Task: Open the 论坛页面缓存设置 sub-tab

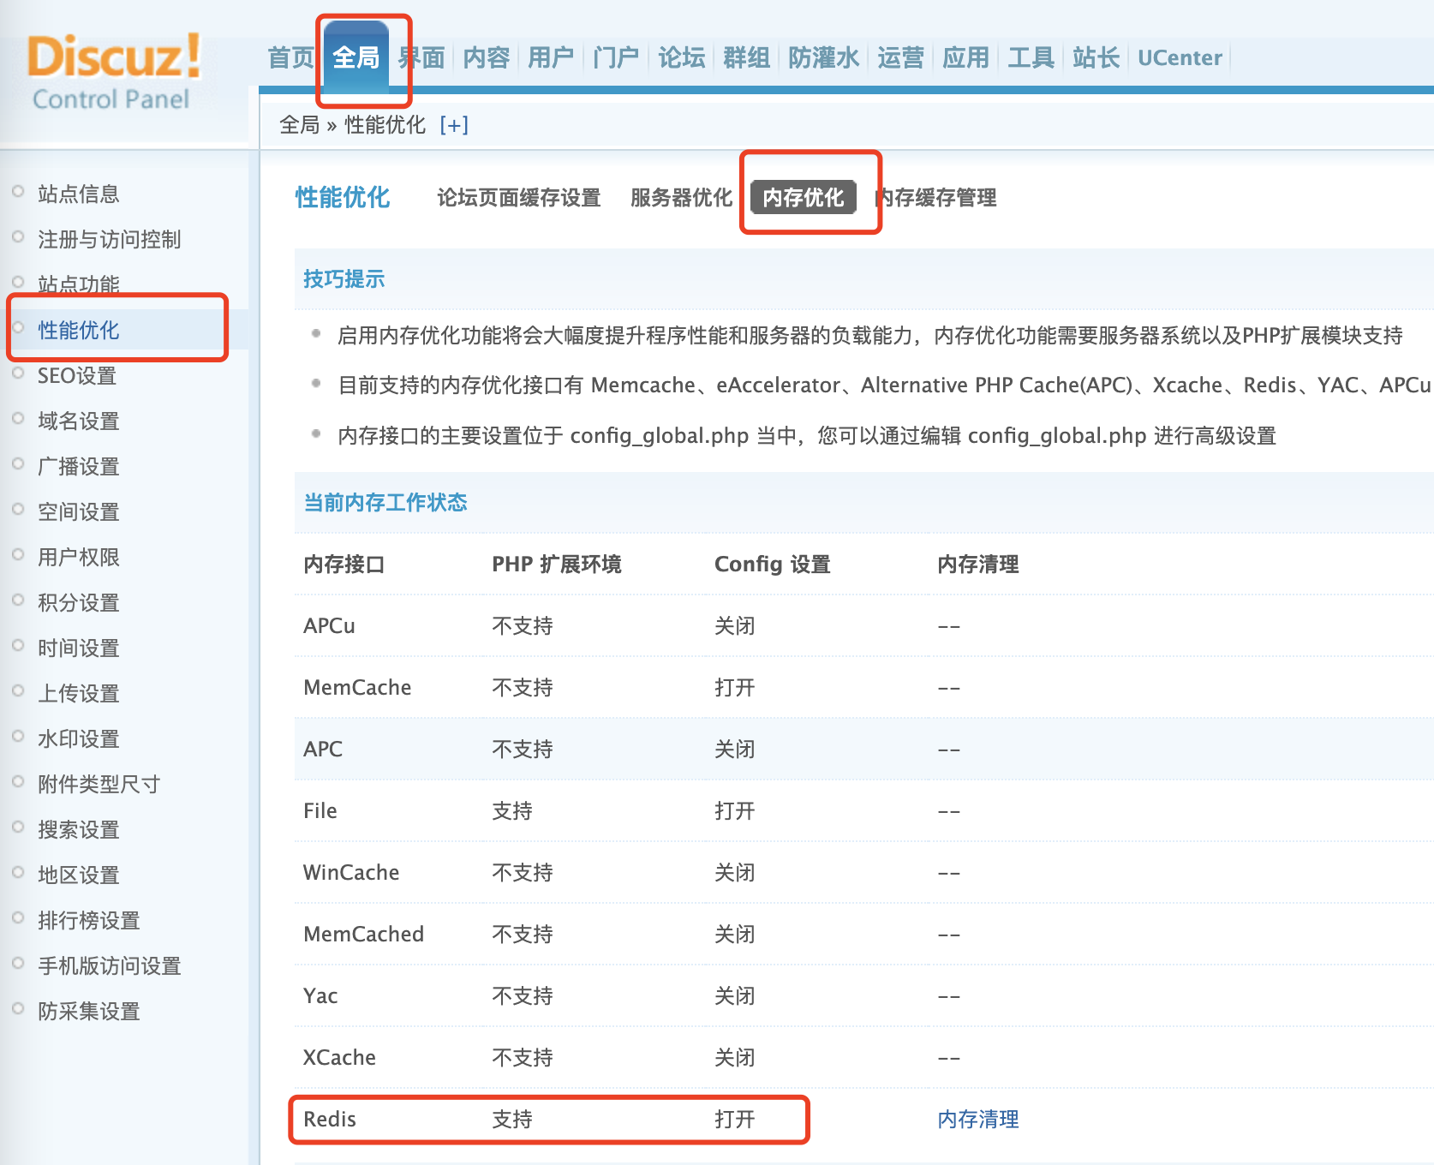Action: [x=519, y=198]
